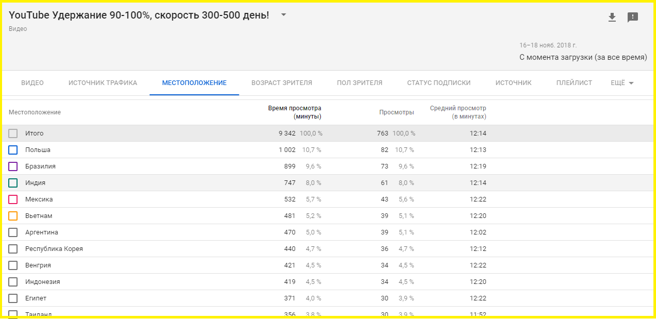This screenshot has height=319, width=656.
Task: Click Бразилия watch time value 899
Action: [290, 166]
